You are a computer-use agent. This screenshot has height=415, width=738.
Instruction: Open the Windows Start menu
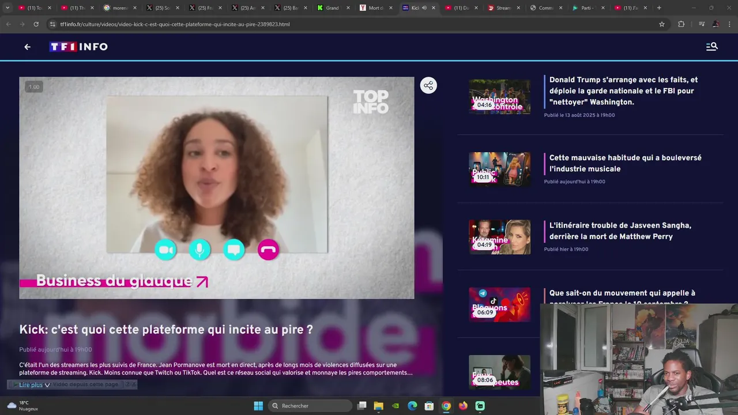pos(258,406)
